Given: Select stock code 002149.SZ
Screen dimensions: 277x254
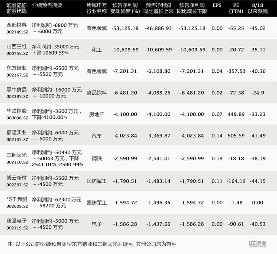Looking at the screenshot, I should tap(17, 32).
